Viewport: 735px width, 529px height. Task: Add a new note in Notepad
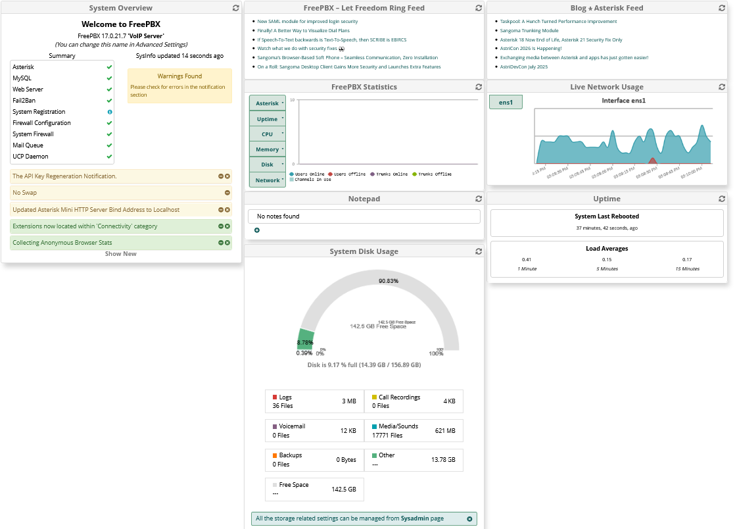click(x=256, y=230)
